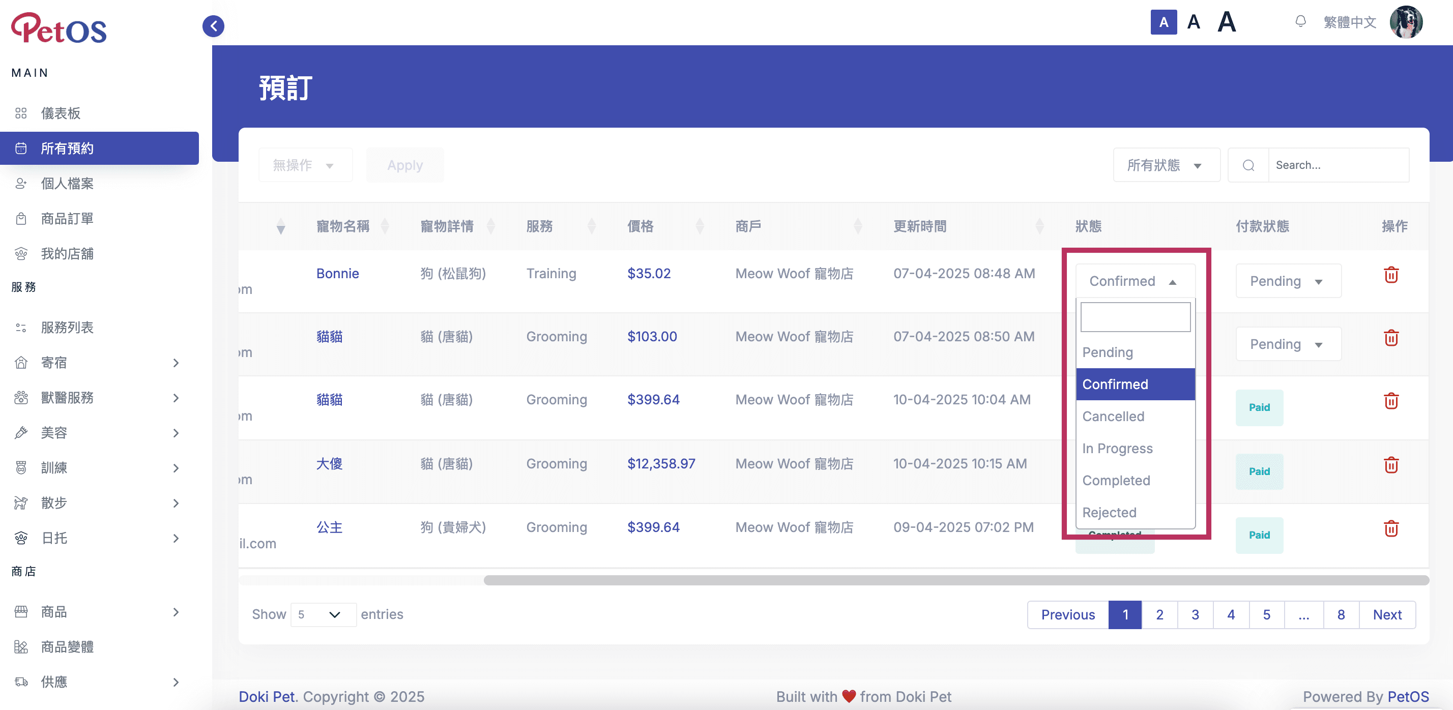Image resolution: width=1453 pixels, height=710 pixels.
Task: Select the medium font size A
Action: (1193, 22)
